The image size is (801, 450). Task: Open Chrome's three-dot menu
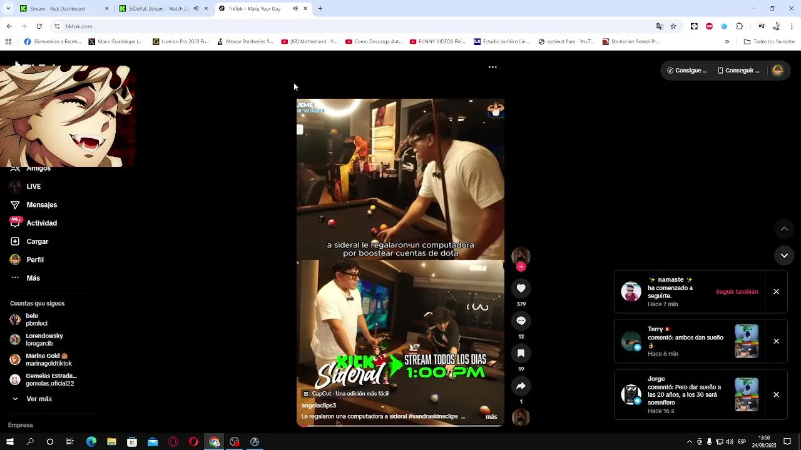792,26
